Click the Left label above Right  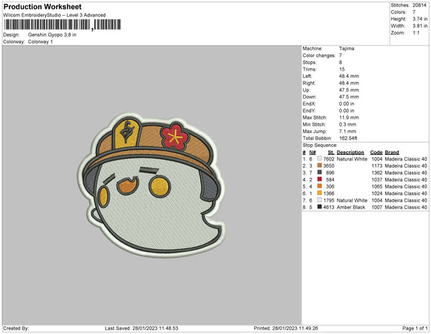point(307,76)
